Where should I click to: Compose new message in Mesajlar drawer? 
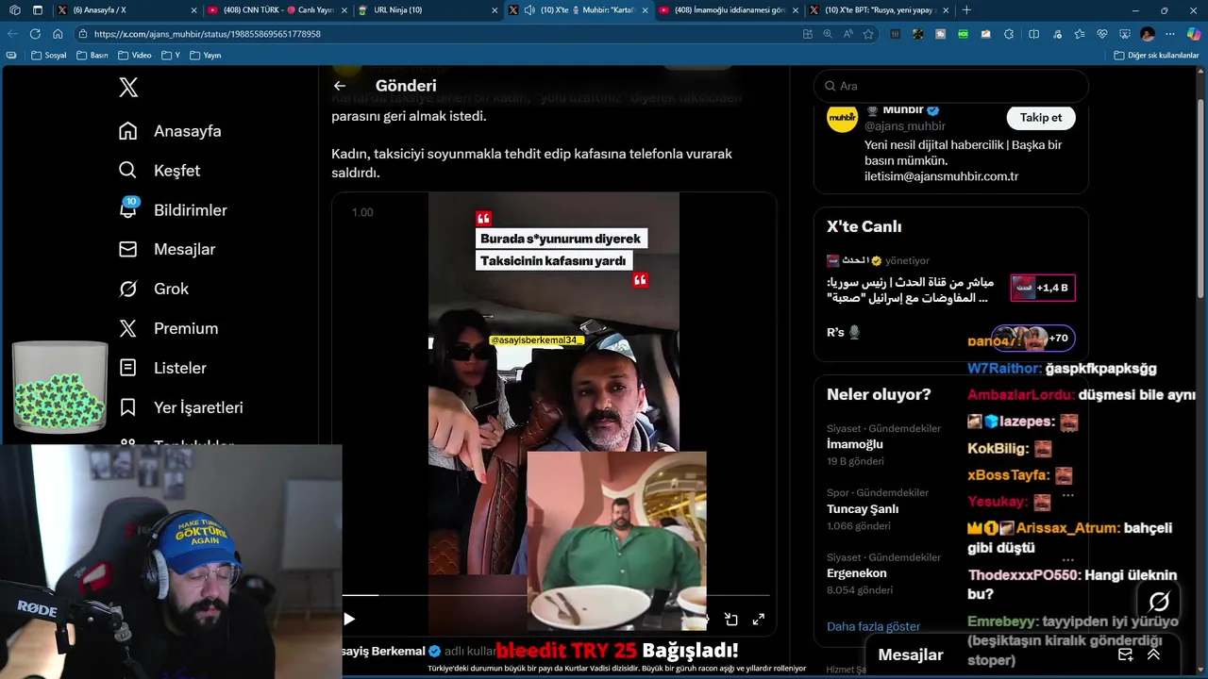point(1126,654)
